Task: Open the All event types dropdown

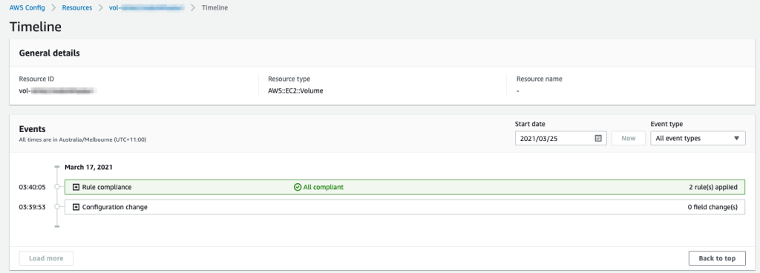Action: coord(698,138)
